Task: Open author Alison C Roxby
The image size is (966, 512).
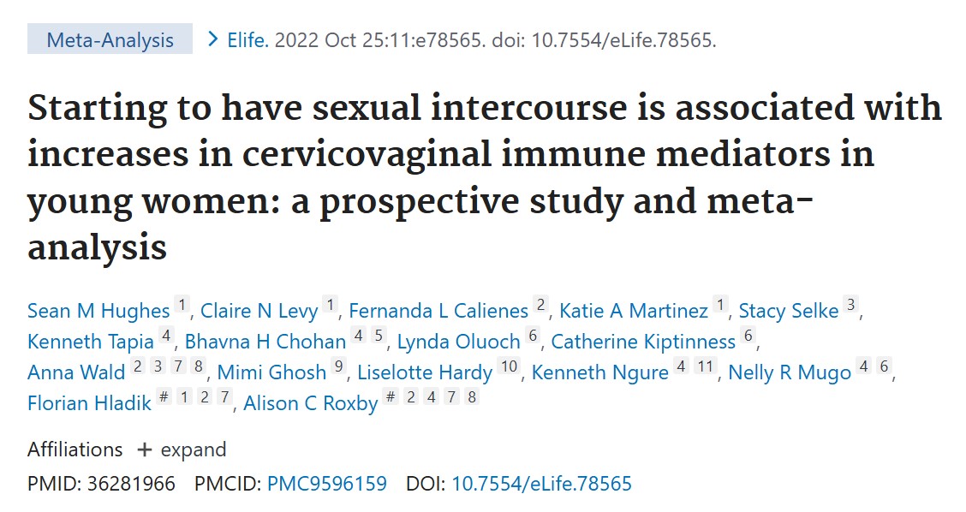Action: 311,403
